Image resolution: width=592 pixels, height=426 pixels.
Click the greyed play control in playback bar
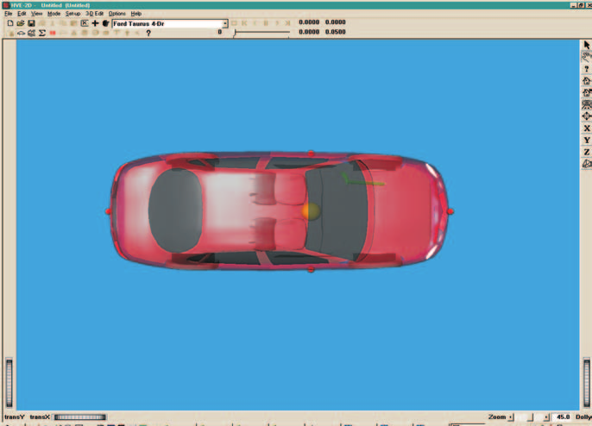tap(277, 23)
